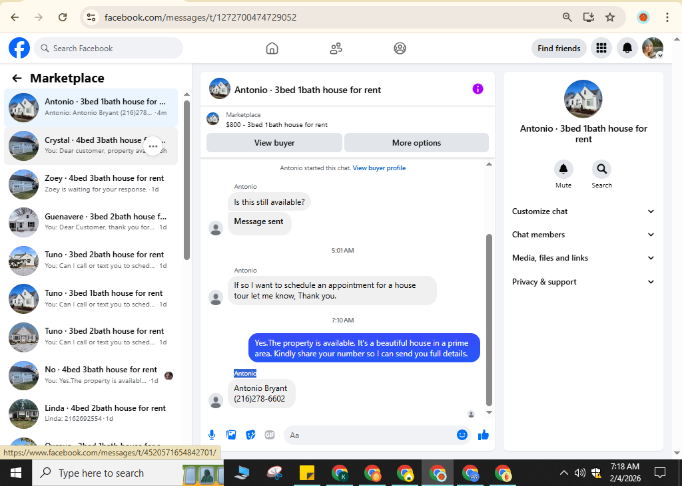Open the notifications bell in header
This screenshot has height=486, width=682.
627,49
